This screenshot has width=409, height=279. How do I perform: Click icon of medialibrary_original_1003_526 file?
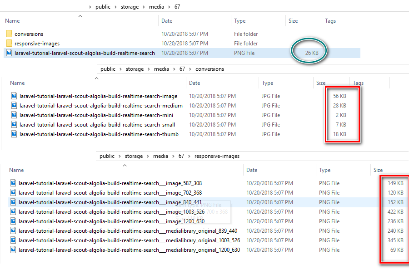(13, 240)
